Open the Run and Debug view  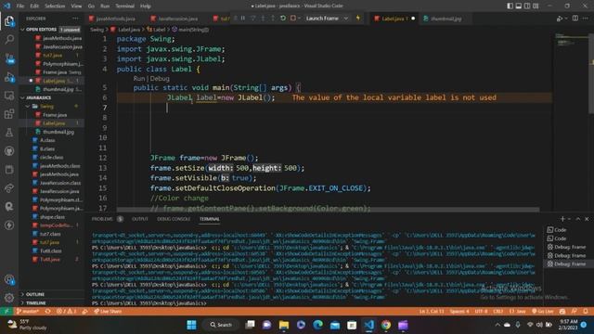9,77
